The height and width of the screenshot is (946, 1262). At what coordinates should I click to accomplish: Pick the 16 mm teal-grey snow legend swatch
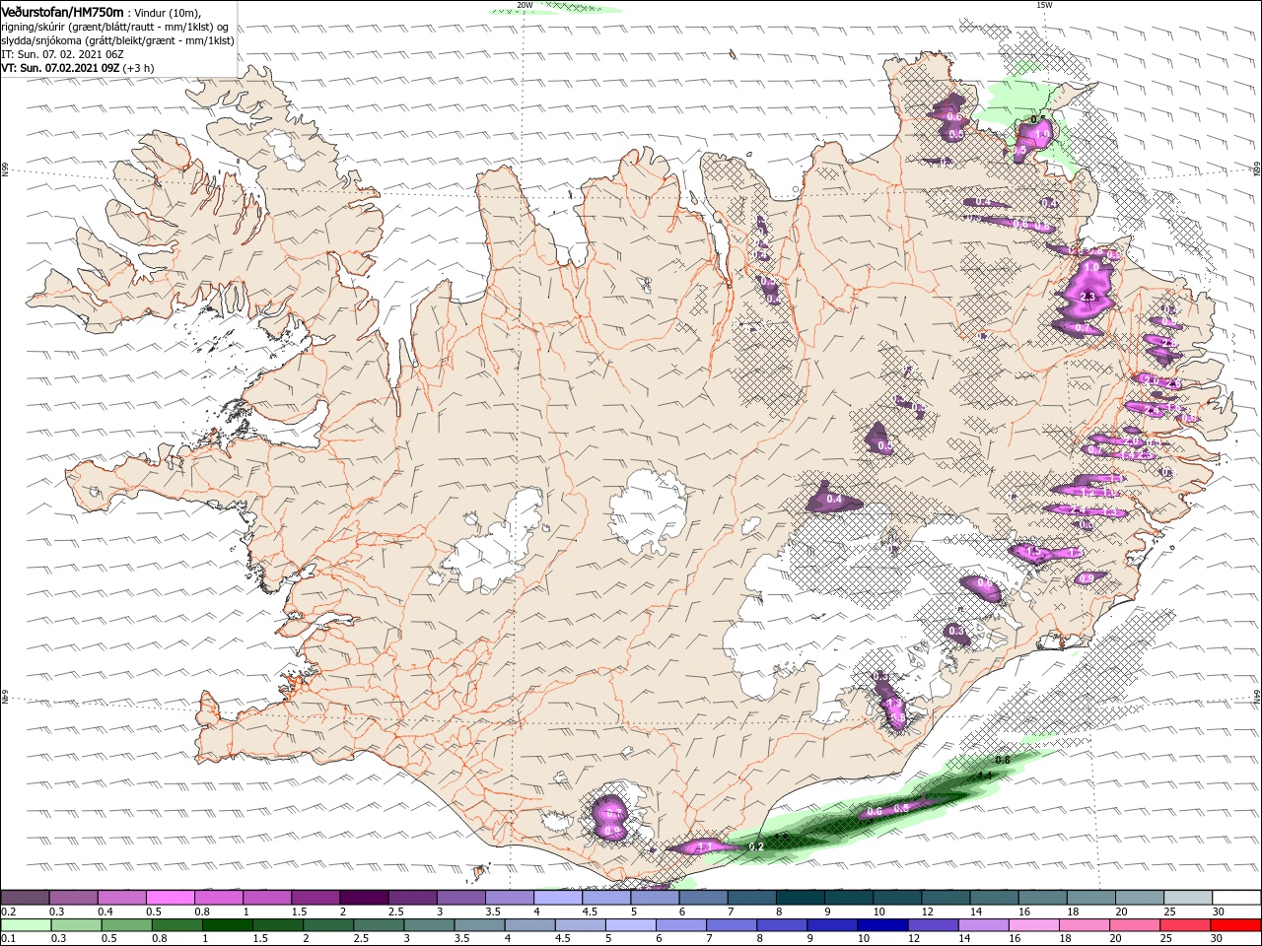click(1042, 898)
